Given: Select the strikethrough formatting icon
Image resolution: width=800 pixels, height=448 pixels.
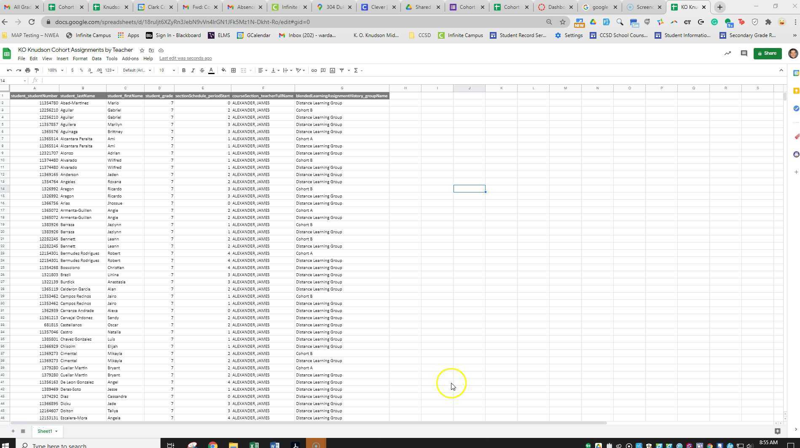Looking at the screenshot, I should coord(202,70).
